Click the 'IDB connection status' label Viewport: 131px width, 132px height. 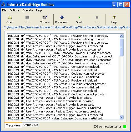point(108,127)
